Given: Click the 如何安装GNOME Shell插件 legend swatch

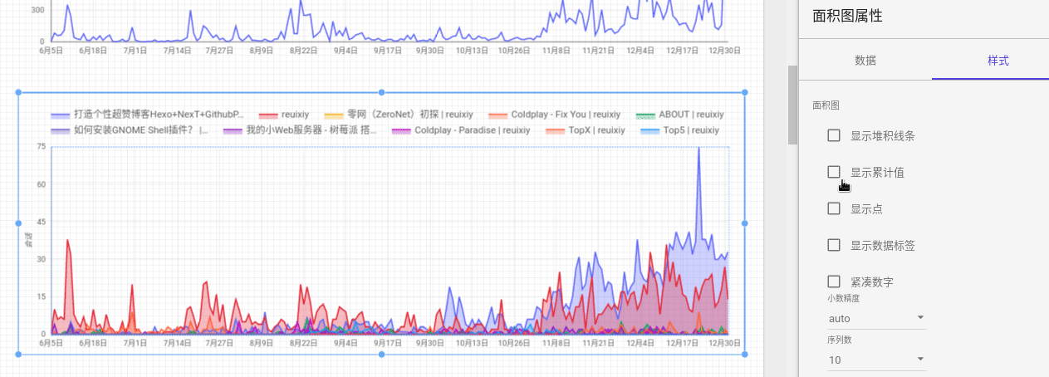Looking at the screenshot, I should pyautogui.click(x=60, y=130).
